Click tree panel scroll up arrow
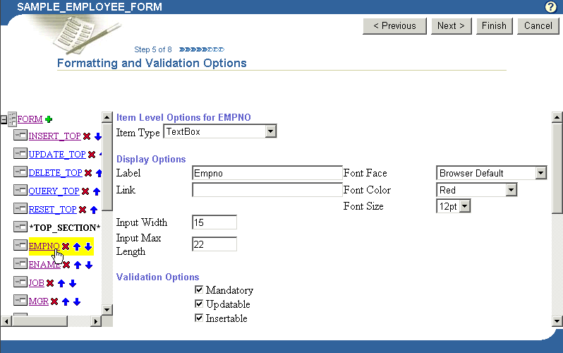 pos(107,117)
